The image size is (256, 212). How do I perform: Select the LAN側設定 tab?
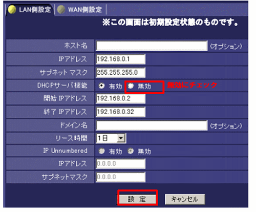tap(30, 10)
